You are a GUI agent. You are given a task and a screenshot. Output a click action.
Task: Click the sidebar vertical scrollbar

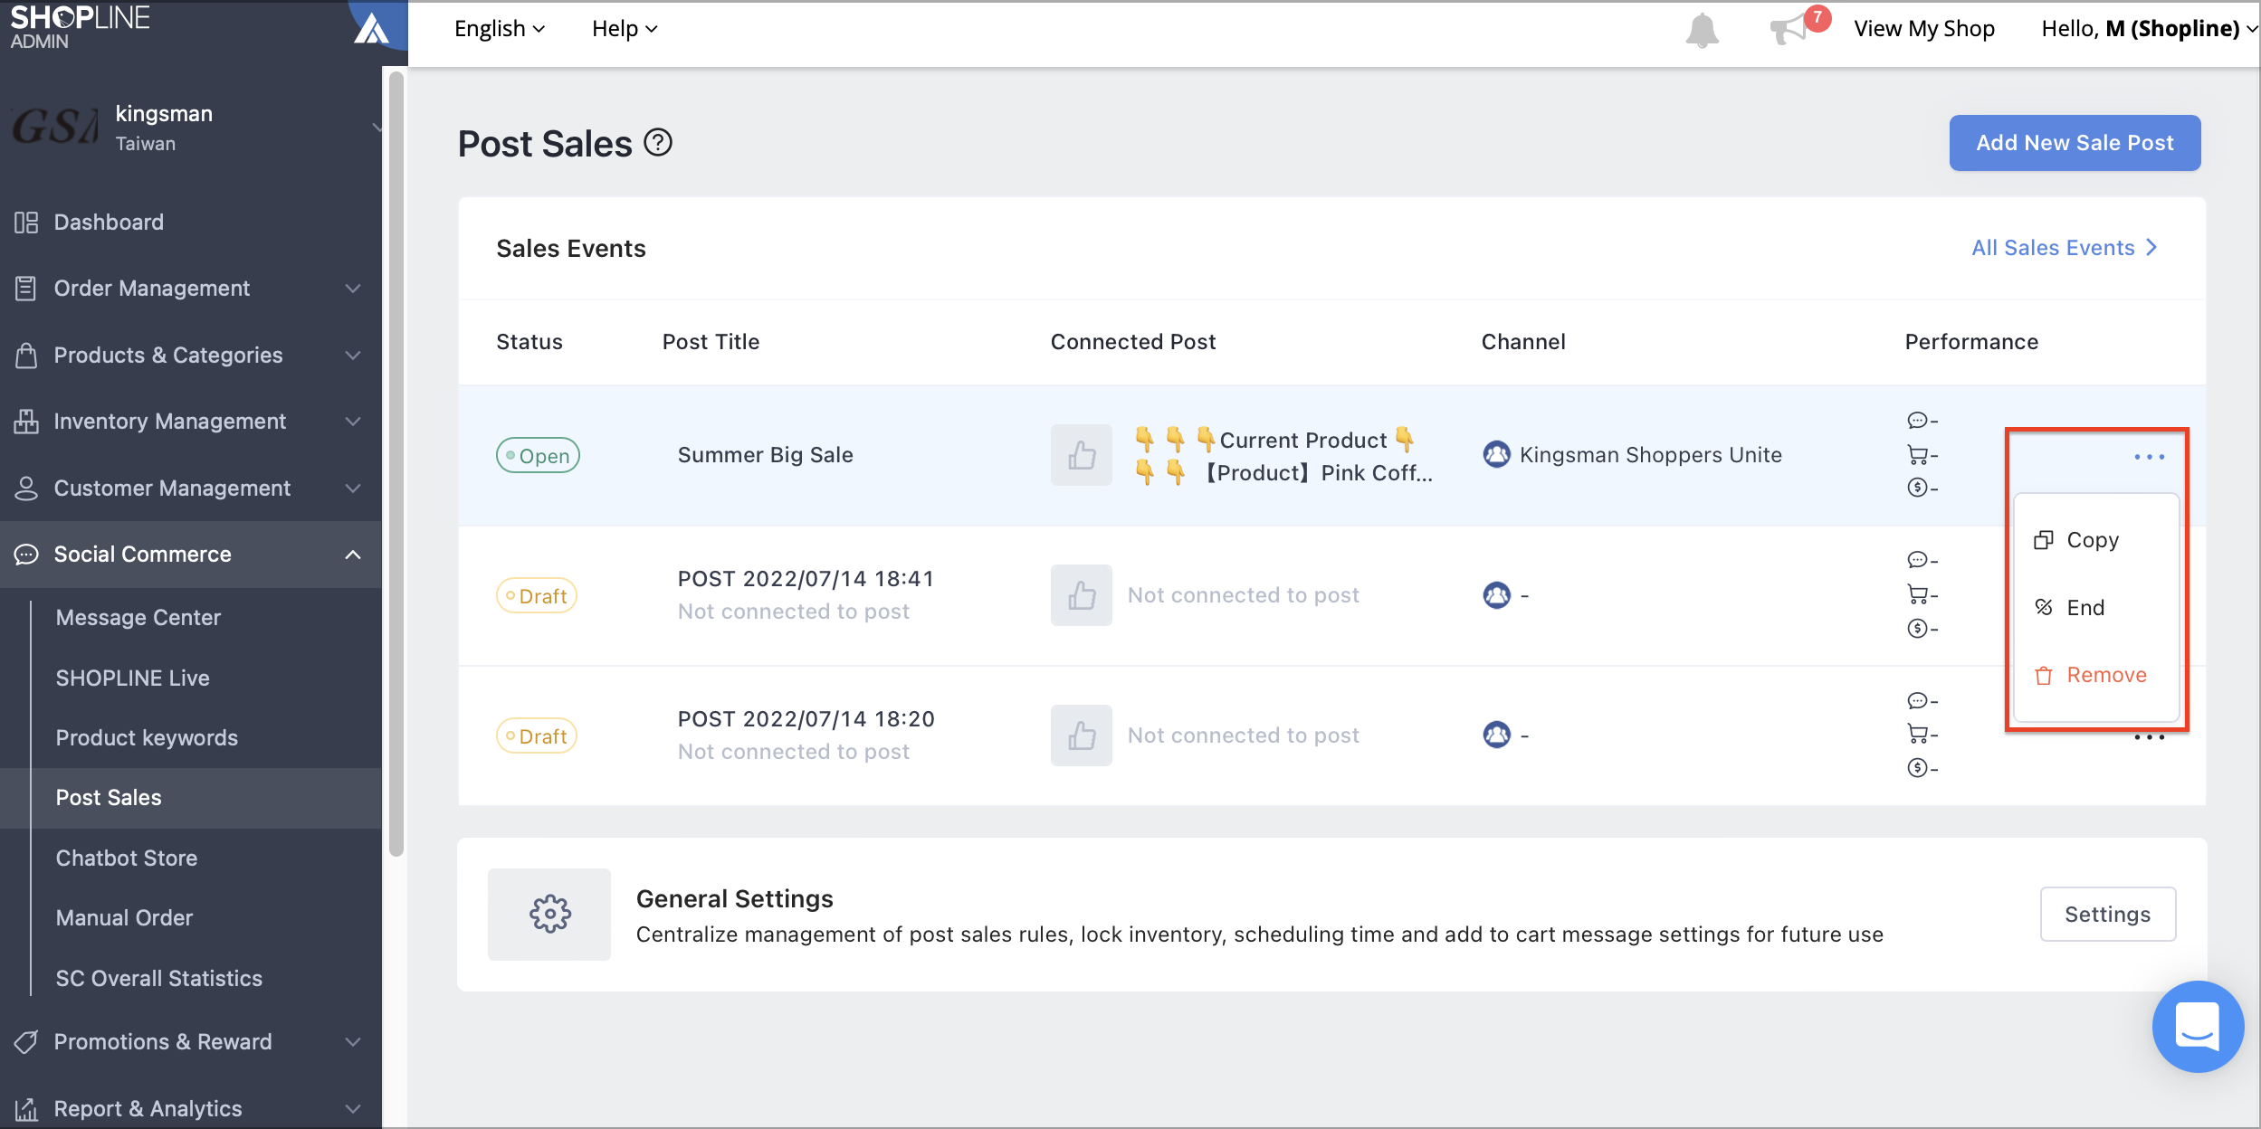(396, 463)
